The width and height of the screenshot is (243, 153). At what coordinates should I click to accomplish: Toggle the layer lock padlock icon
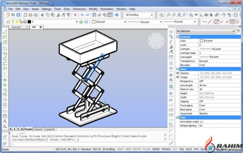click(21, 22)
